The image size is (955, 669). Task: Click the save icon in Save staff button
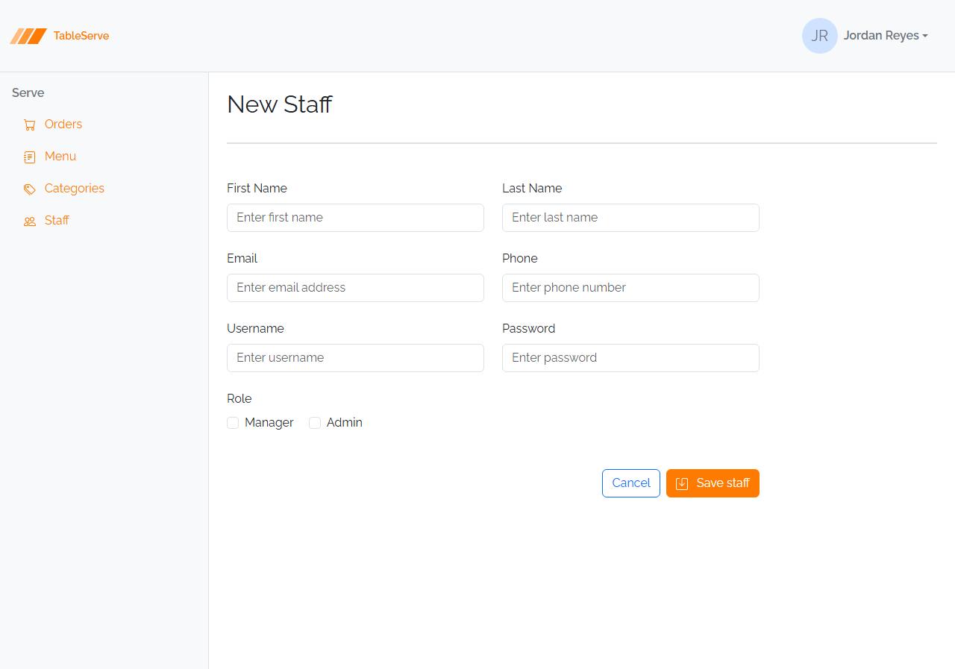(x=682, y=483)
